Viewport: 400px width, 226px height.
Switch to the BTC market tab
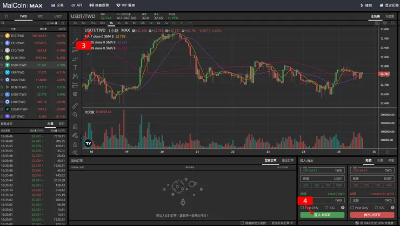(41, 16)
